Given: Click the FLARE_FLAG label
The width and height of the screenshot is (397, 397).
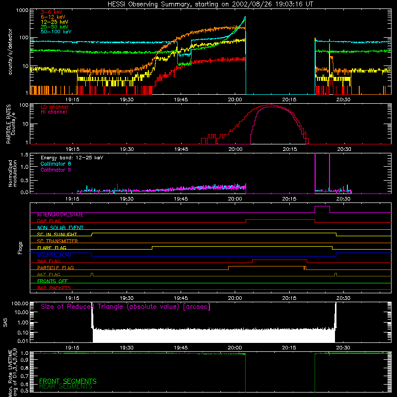Looking at the screenshot, I should (52, 248).
